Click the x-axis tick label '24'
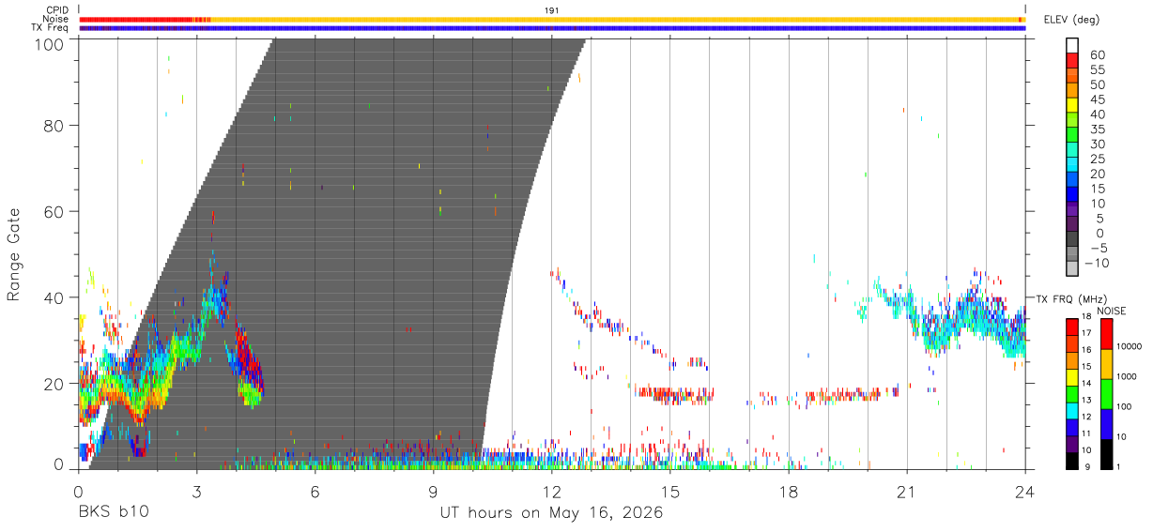The image size is (1153, 532). click(1025, 492)
